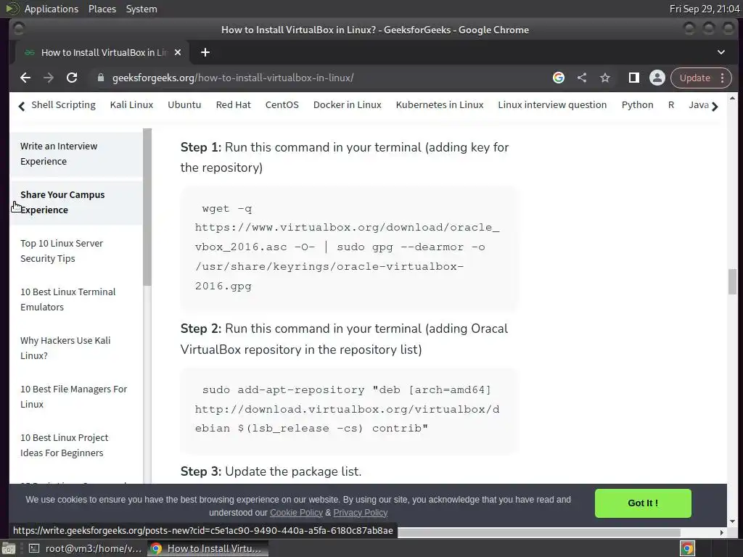Screen dimensions: 743x557
Task: Click the Chrome tray icon at bottom right
Action: tap(687, 548)
